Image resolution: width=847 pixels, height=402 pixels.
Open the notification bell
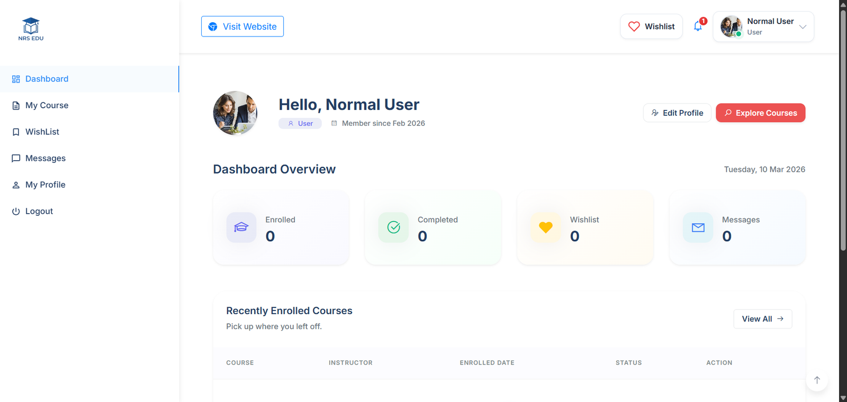(x=698, y=26)
